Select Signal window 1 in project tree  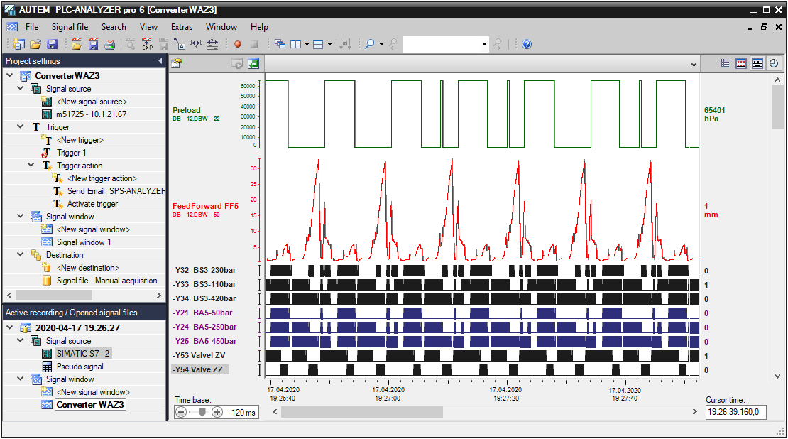point(84,242)
